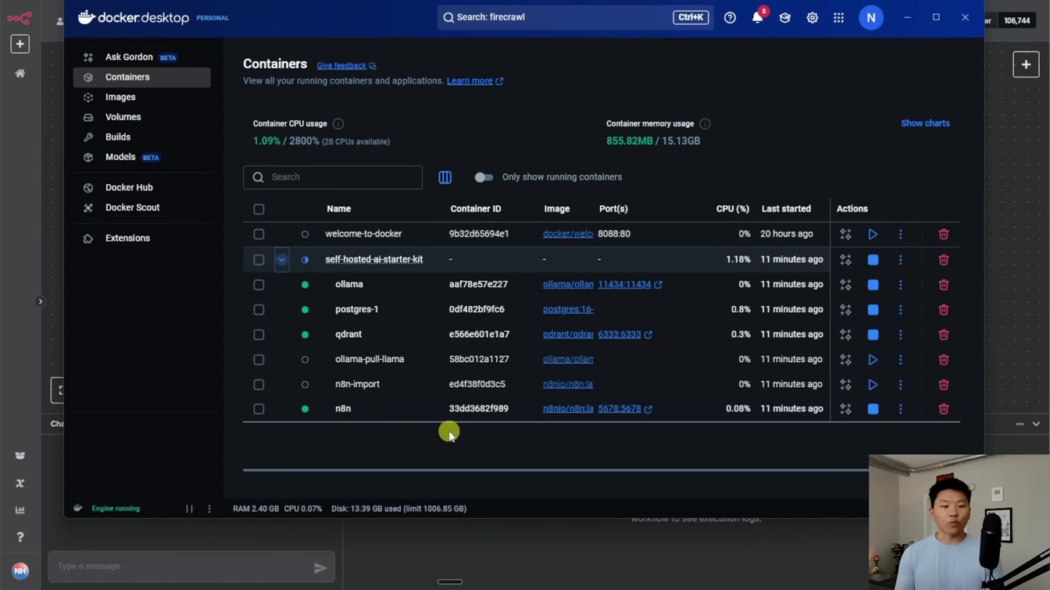1050x590 pixels.
Task: Open more actions menu for n8n
Action: pos(900,409)
